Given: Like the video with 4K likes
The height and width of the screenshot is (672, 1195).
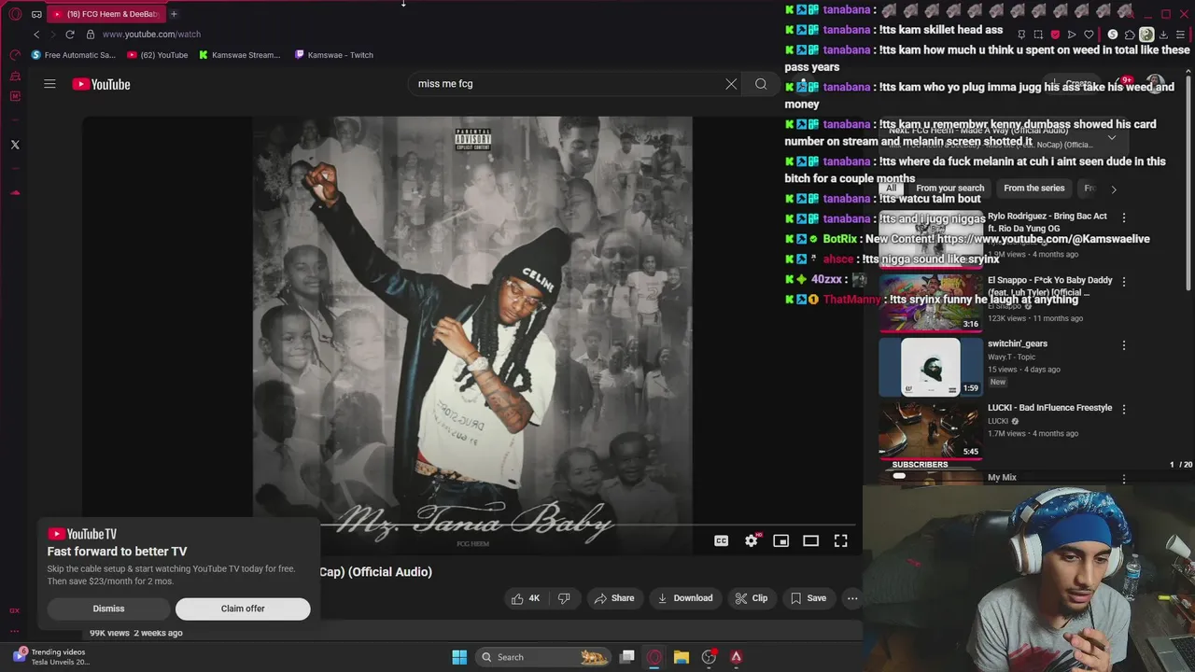Looking at the screenshot, I should pyautogui.click(x=526, y=598).
